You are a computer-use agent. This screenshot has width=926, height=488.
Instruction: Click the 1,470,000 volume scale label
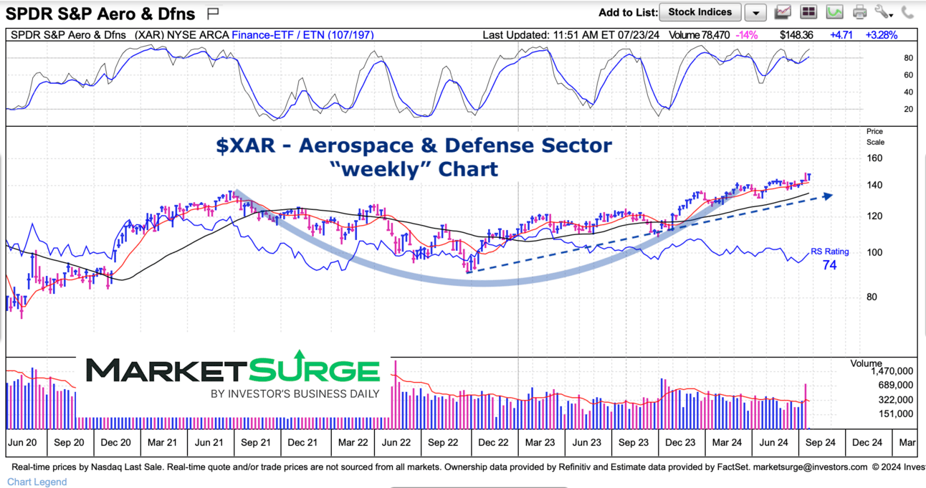click(892, 372)
